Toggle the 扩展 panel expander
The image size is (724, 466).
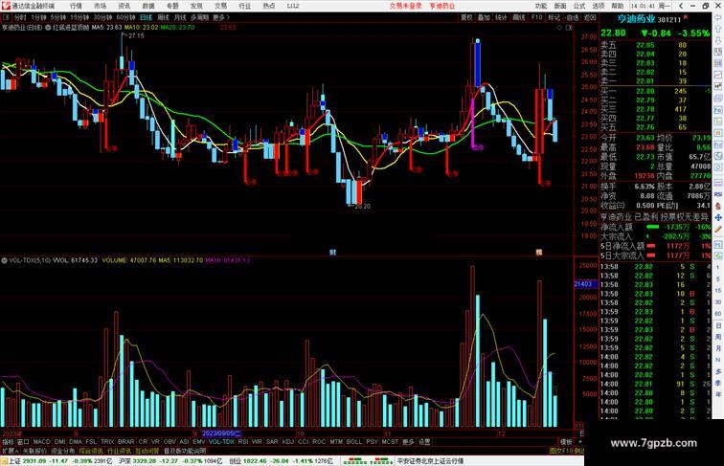pos(10,452)
